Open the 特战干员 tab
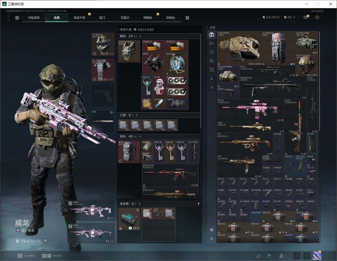 tap(79, 18)
